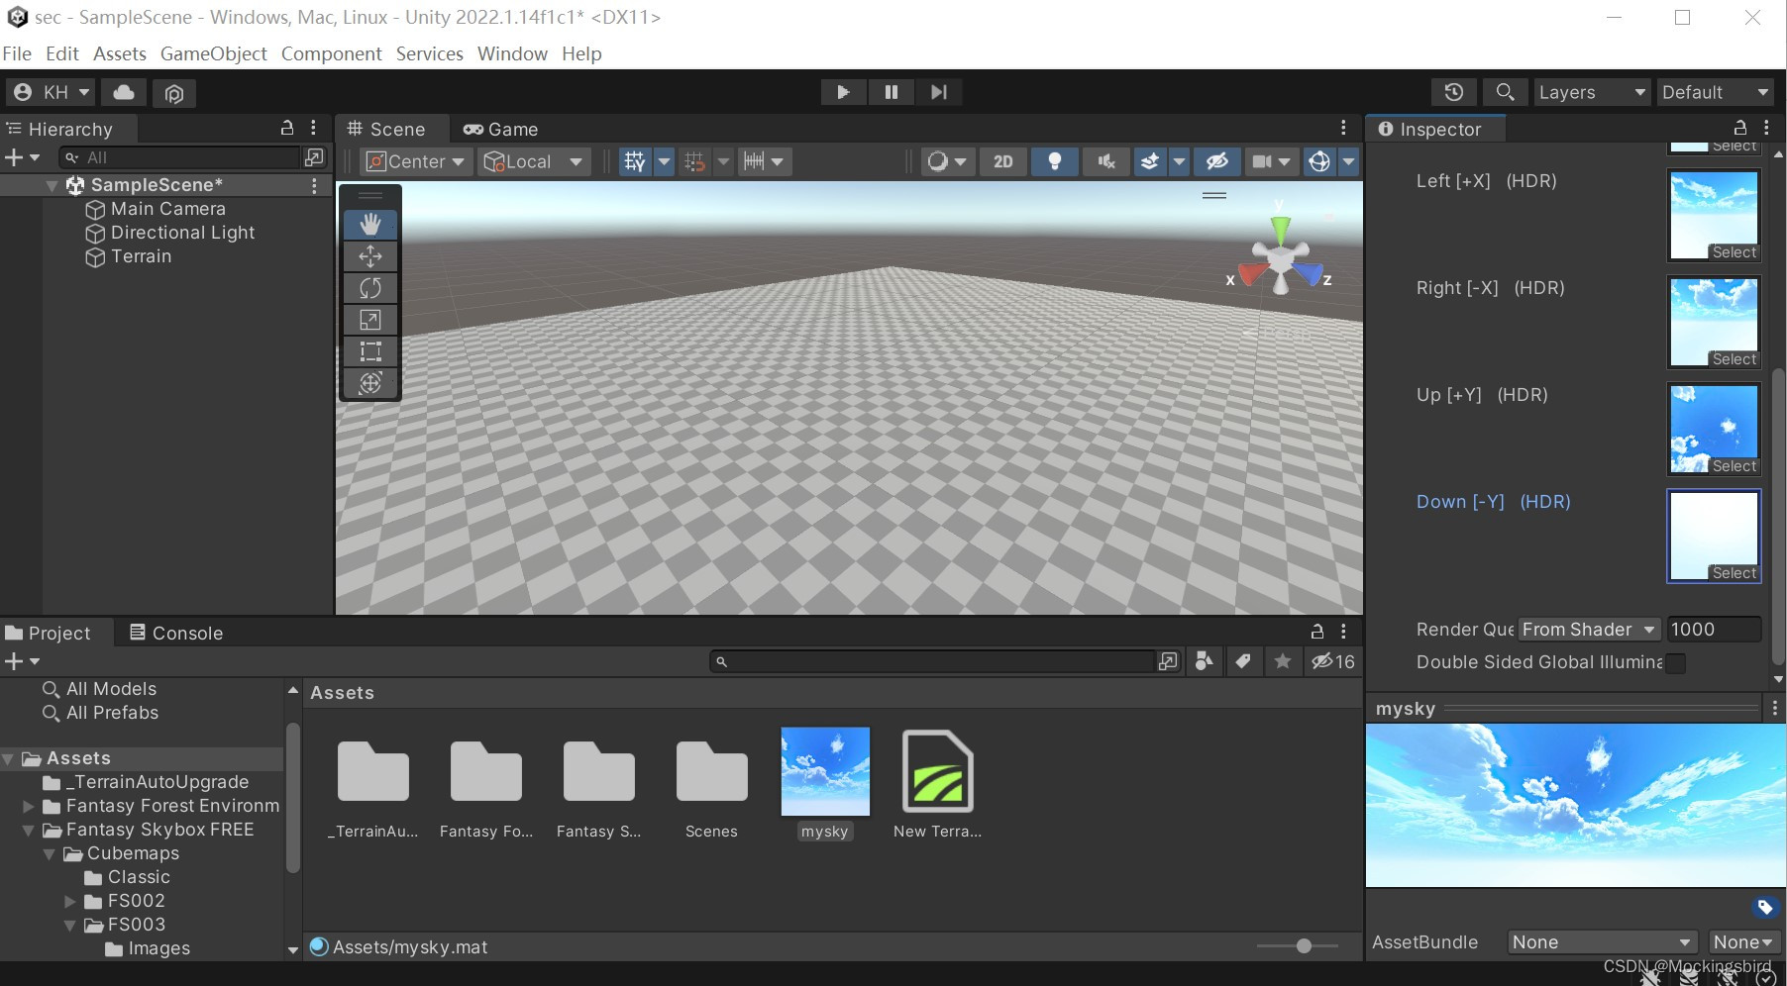Select Directional Light in Hierarchy
1787x986 pixels.
click(x=182, y=233)
